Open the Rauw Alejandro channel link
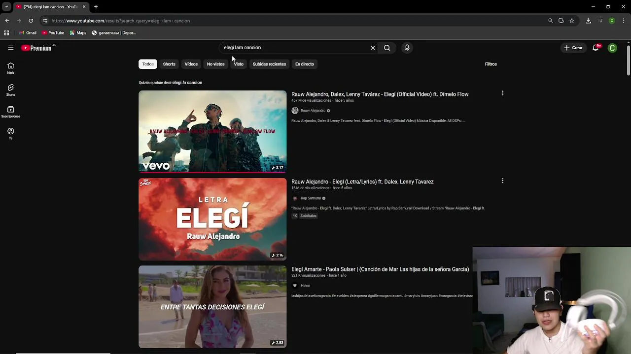The height and width of the screenshot is (354, 631). pyautogui.click(x=313, y=111)
